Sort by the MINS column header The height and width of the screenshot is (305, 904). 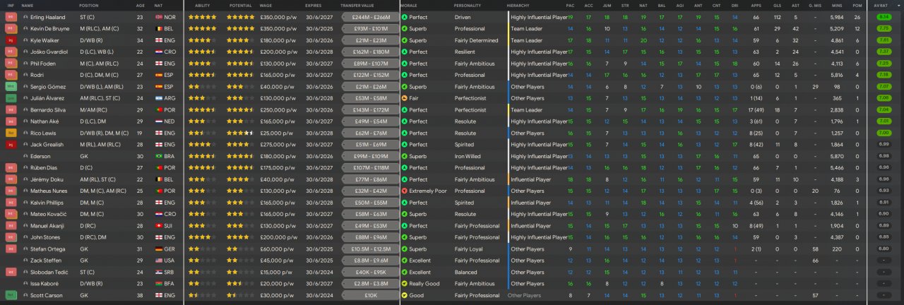pos(837,5)
